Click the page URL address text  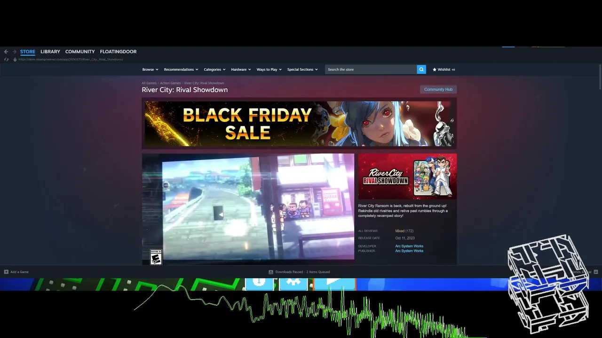point(71,60)
